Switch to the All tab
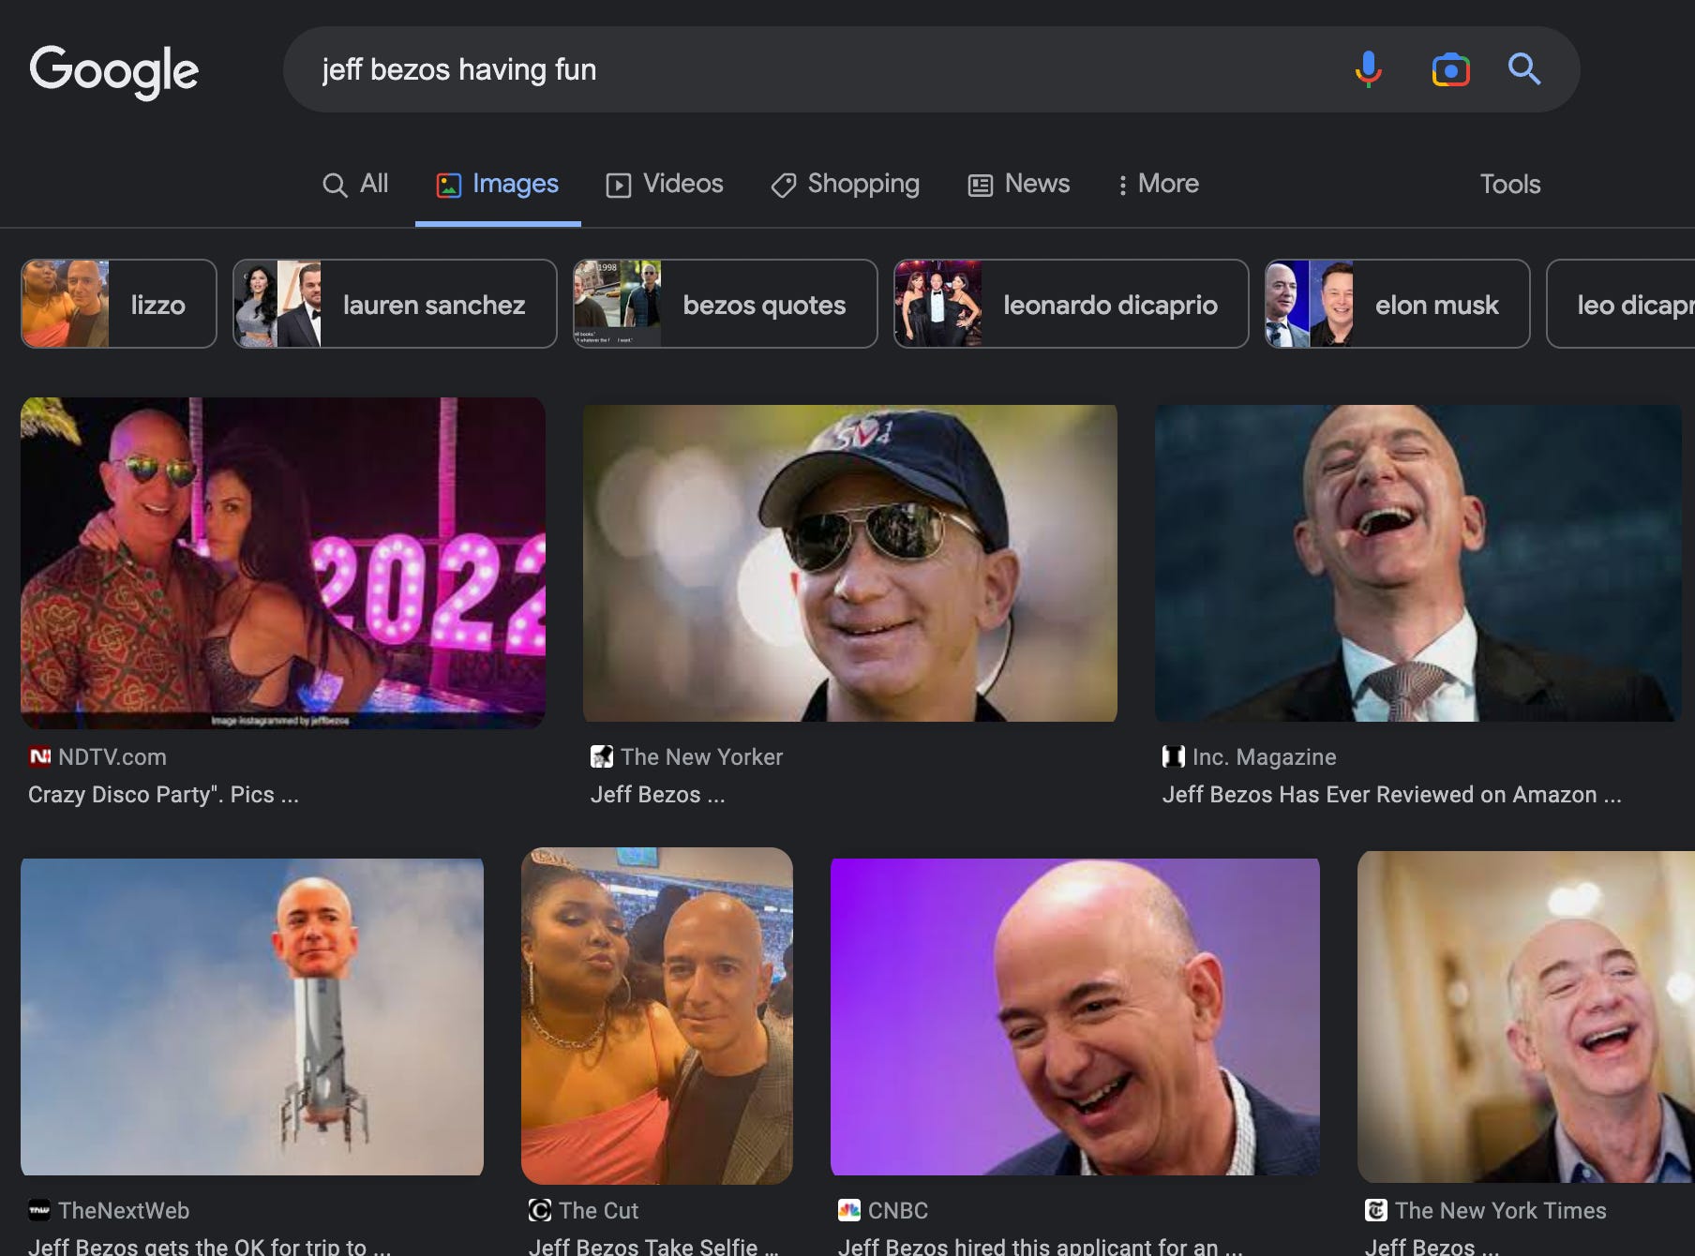Viewport: 1695px width, 1256px height. [355, 184]
